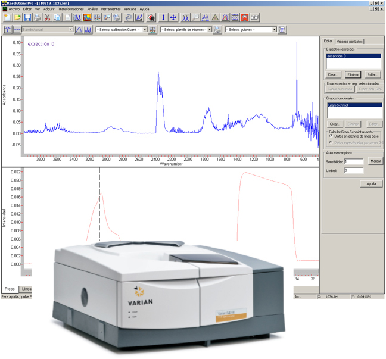The width and height of the screenshot is (386, 359).
Task: Click the Paste page icon
Action: coord(67,17)
